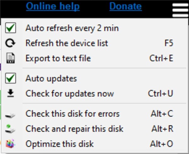Click the Ctrl+E shortcut label
The image size is (189, 154).
point(161,58)
